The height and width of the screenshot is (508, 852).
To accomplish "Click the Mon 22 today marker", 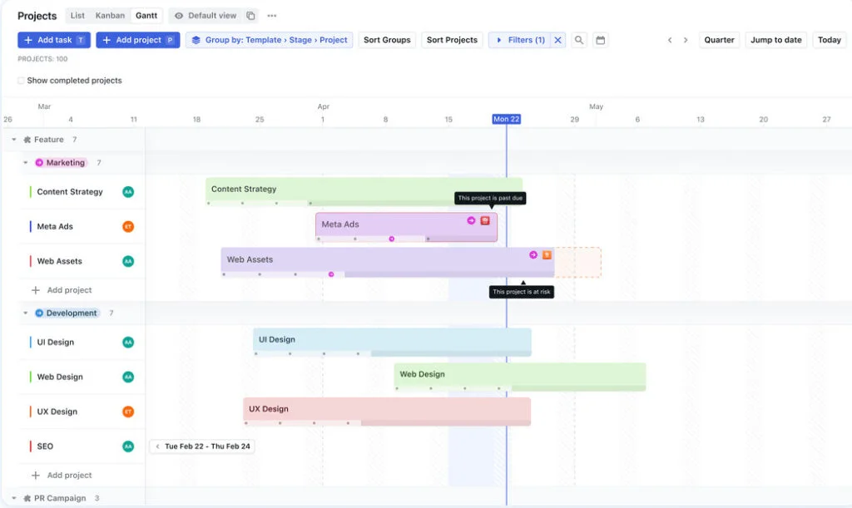I will point(506,120).
